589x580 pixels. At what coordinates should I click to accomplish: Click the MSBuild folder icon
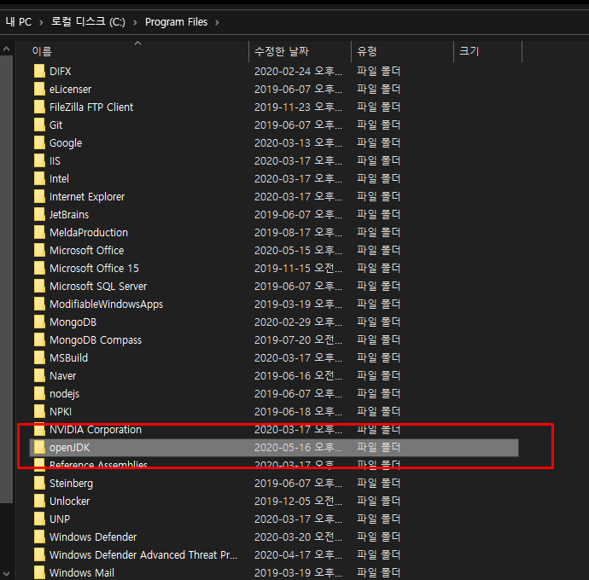click(x=39, y=357)
